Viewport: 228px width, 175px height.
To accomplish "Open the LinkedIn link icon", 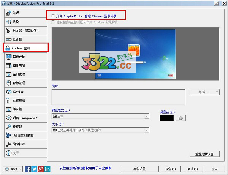I will [x=47, y=169].
